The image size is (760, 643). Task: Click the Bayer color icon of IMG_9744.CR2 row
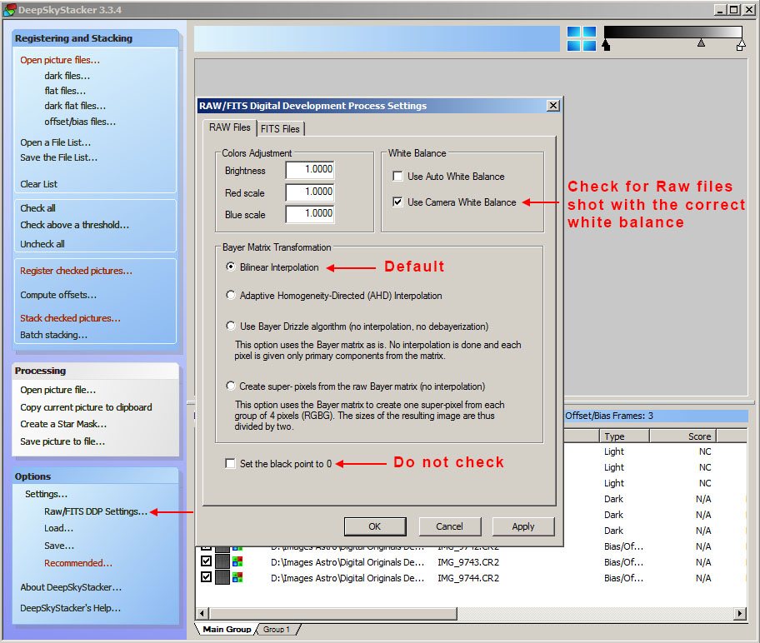[x=237, y=577]
